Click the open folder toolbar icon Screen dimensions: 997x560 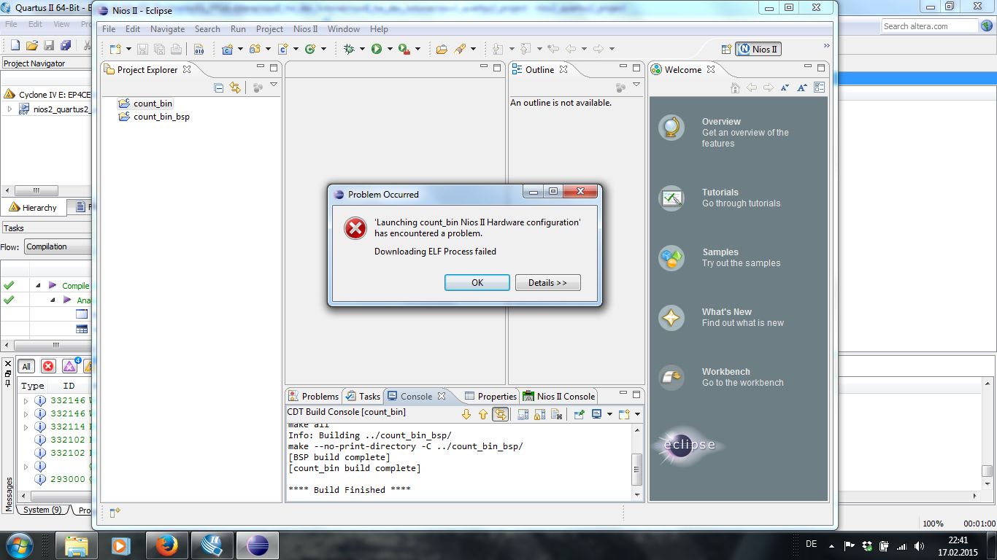(442, 49)
